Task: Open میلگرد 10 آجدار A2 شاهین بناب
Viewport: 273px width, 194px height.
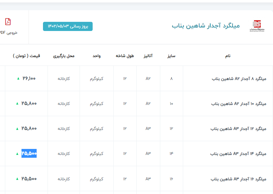Action: click(238, 104)
